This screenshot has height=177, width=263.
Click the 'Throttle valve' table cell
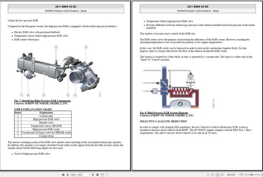[46, 123]
